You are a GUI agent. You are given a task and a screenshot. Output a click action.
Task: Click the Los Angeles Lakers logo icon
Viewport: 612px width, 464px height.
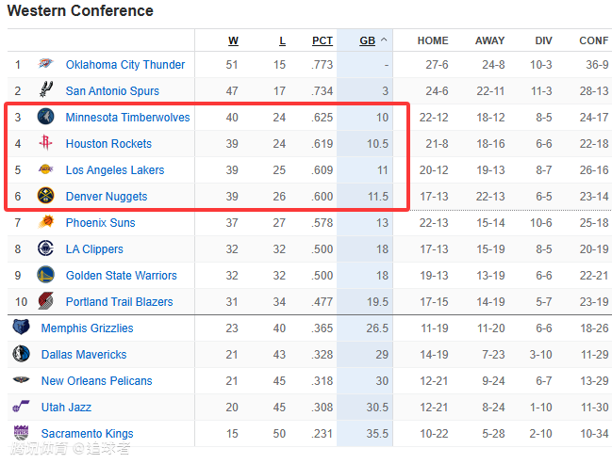(x=45, y=170)
